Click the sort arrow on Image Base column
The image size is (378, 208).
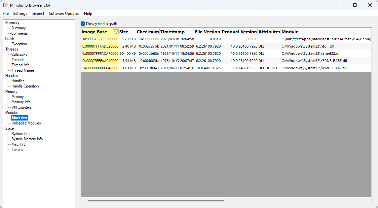116,32
